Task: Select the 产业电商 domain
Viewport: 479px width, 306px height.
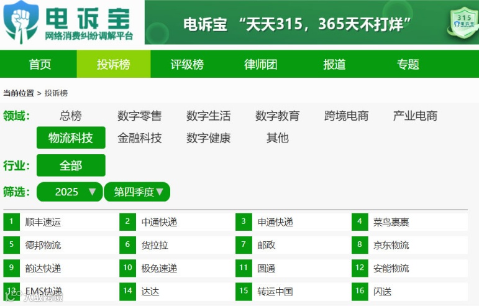Action: click(415, 116)
